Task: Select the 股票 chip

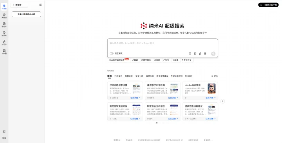Action: (x=175, y=60)
